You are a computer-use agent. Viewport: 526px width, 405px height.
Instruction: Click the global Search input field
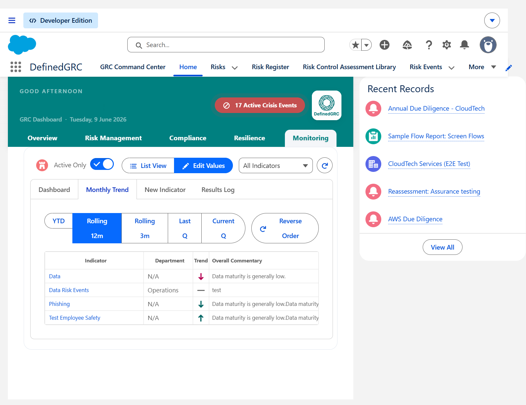coord(226,45)
